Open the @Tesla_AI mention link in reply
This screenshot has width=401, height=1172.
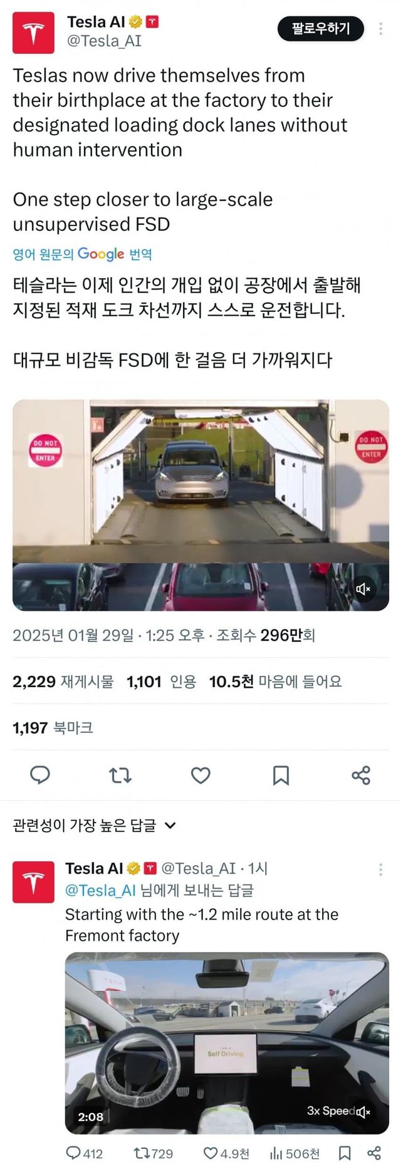click(x=100, y=890)
